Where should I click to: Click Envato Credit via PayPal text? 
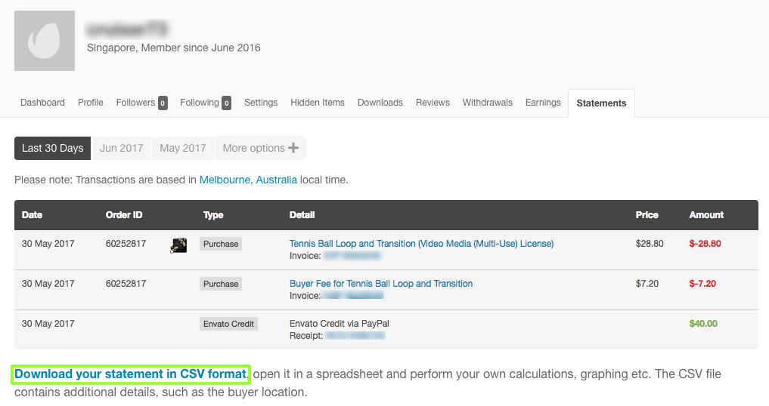(x=340, y=324)
